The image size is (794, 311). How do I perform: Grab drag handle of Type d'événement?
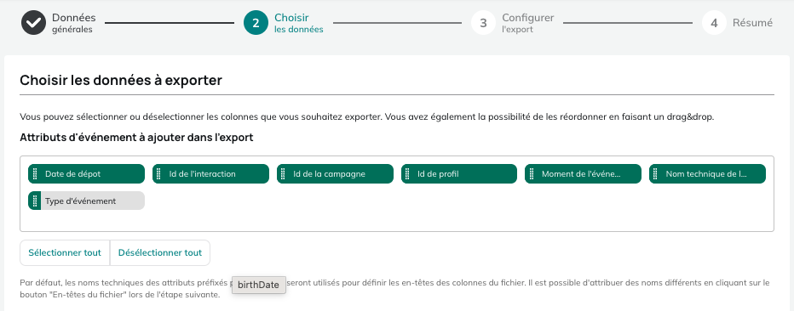[x=35, y=201]
